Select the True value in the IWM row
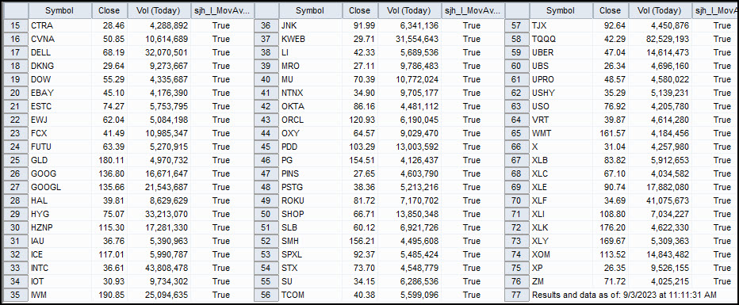Screen dimensions: 739x305 tap(221, 295)
